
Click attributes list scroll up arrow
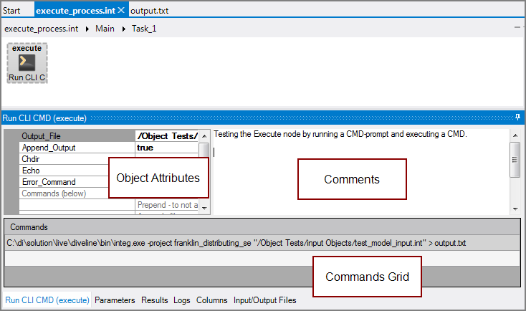pyautogui.click(x=204, y=136)
